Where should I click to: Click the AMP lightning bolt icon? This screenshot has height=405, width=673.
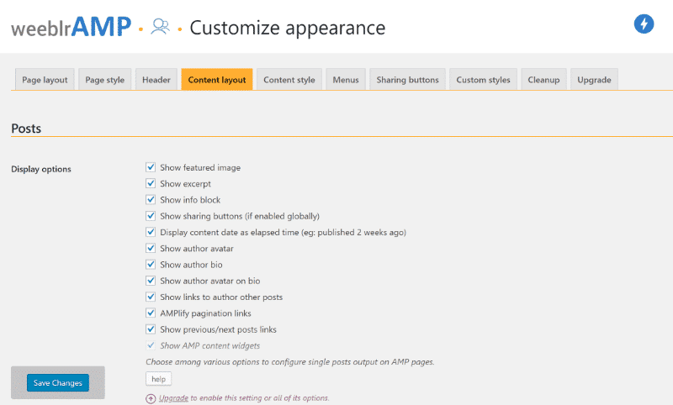[x=644, y=24]
